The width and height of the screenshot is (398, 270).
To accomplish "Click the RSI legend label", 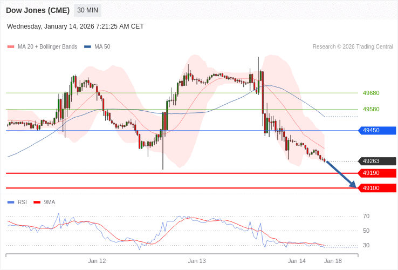I will (22, 202).
